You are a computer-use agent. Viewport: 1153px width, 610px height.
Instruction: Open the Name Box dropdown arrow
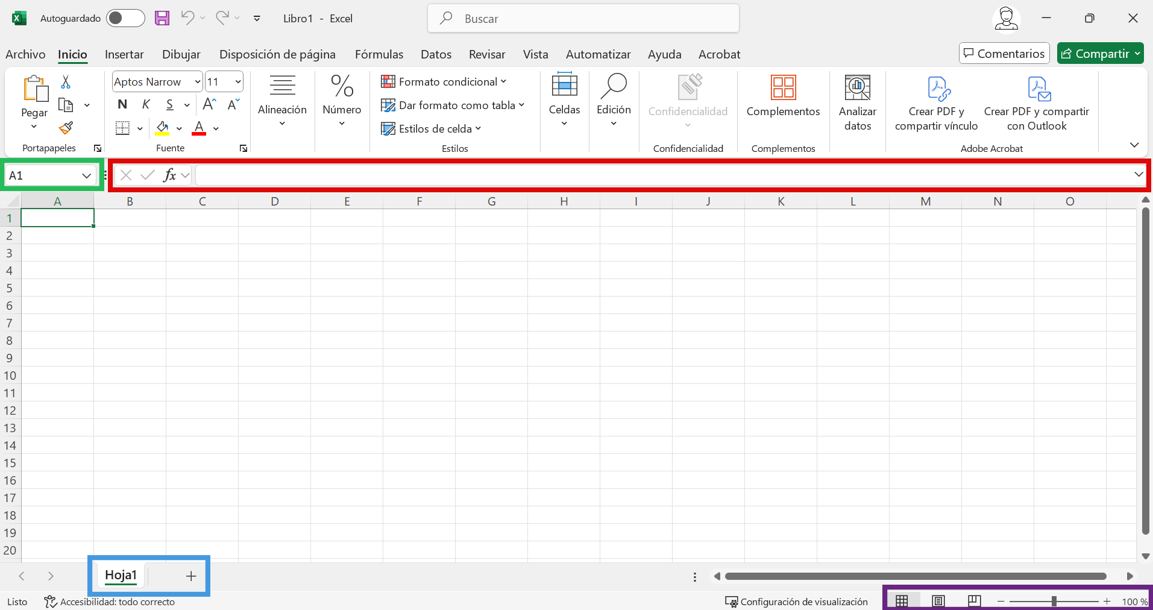tap(86, 175)
